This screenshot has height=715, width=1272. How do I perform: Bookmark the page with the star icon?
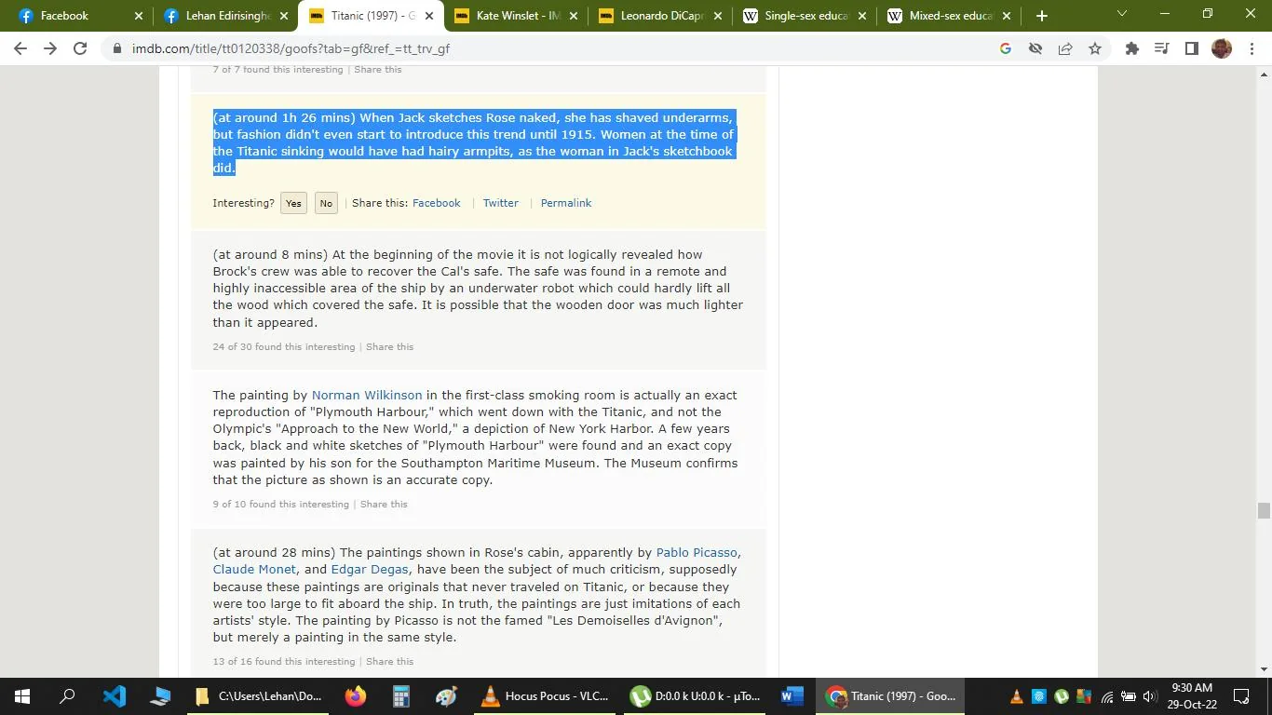pos(1094,49)
